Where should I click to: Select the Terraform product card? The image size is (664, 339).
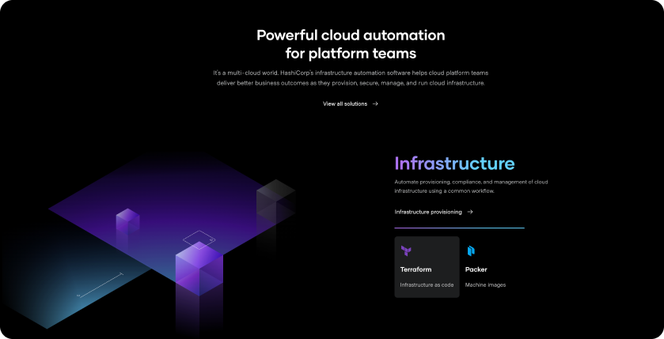(x=427, y=267)
